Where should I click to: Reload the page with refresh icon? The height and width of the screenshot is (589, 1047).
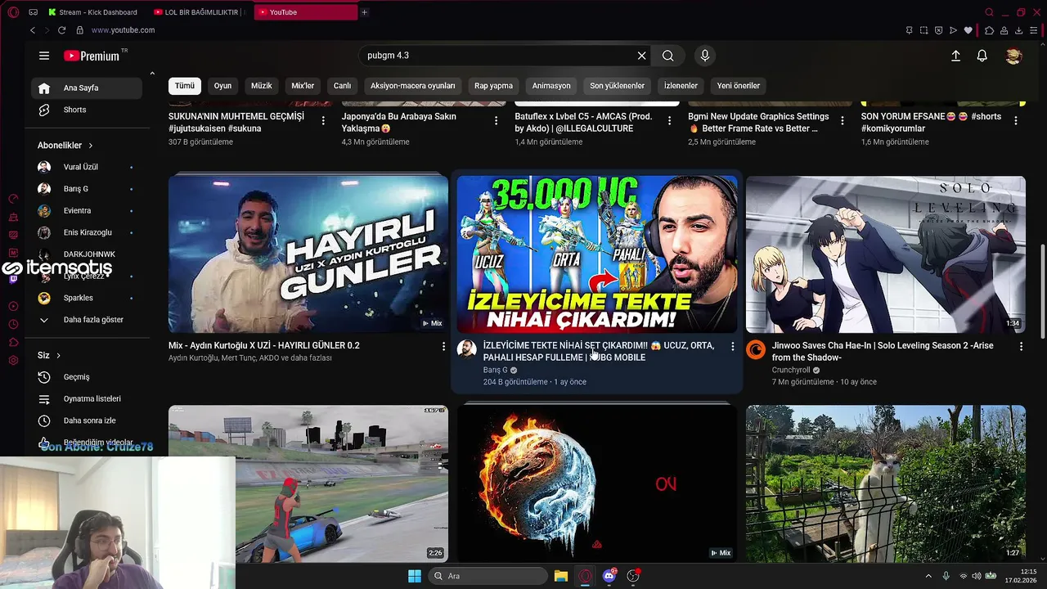(x=61, y=30)
